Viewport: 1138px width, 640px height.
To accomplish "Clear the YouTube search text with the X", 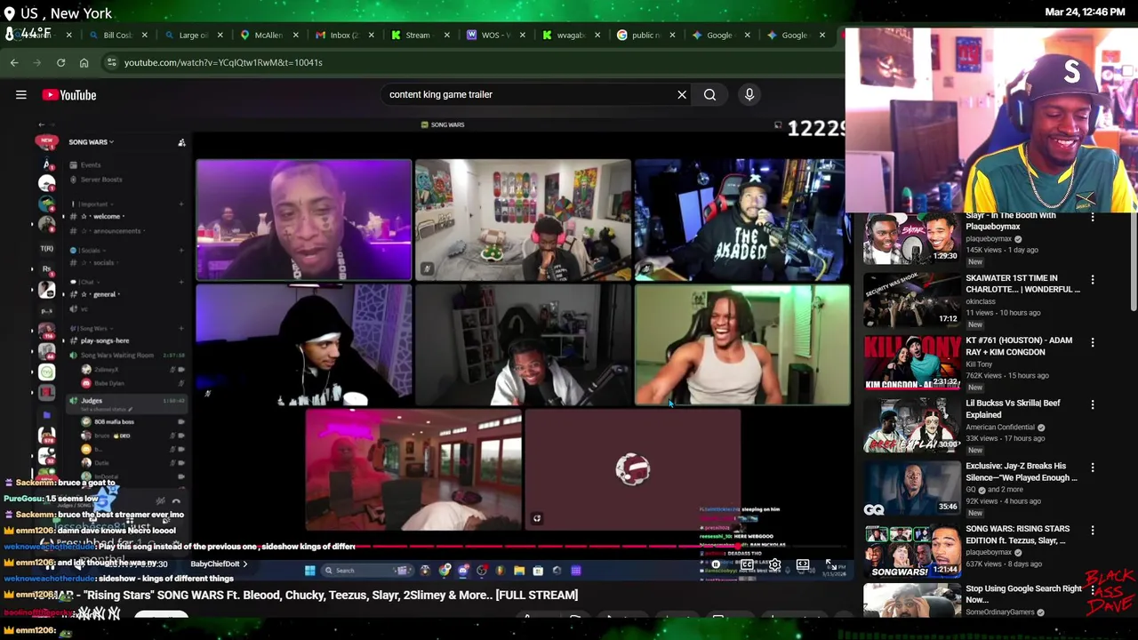I will tap(682, 94).
